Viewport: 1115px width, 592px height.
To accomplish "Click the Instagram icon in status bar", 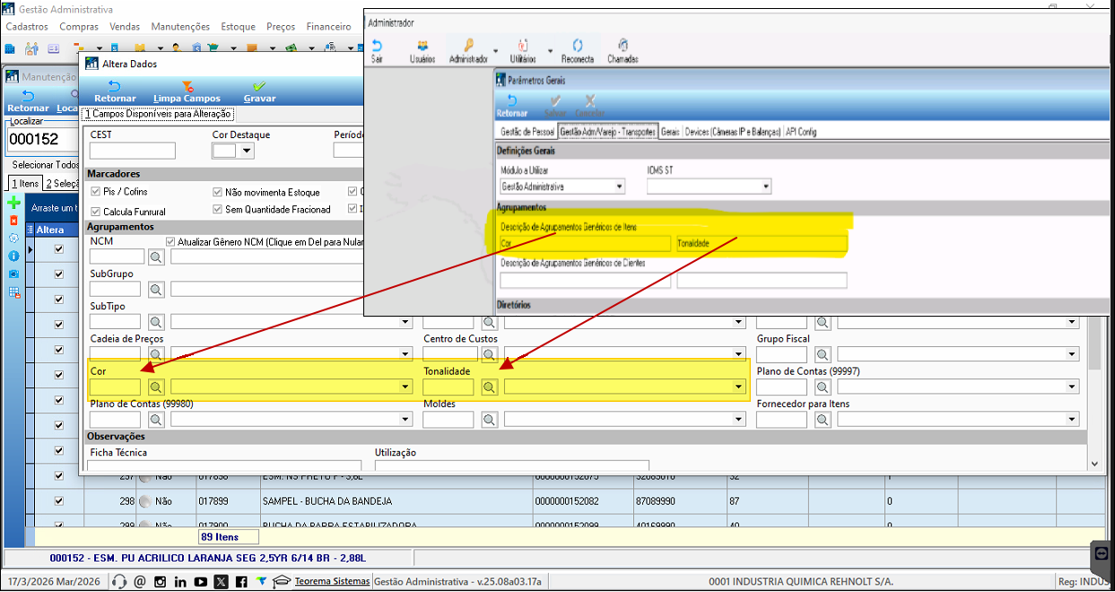I will (160, 581).
